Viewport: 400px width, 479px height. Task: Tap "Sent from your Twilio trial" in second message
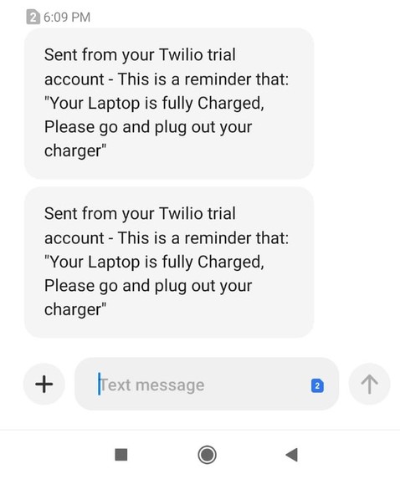[x=140, y=214]
